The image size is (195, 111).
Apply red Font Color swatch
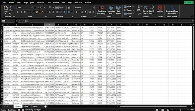(42, 12)
